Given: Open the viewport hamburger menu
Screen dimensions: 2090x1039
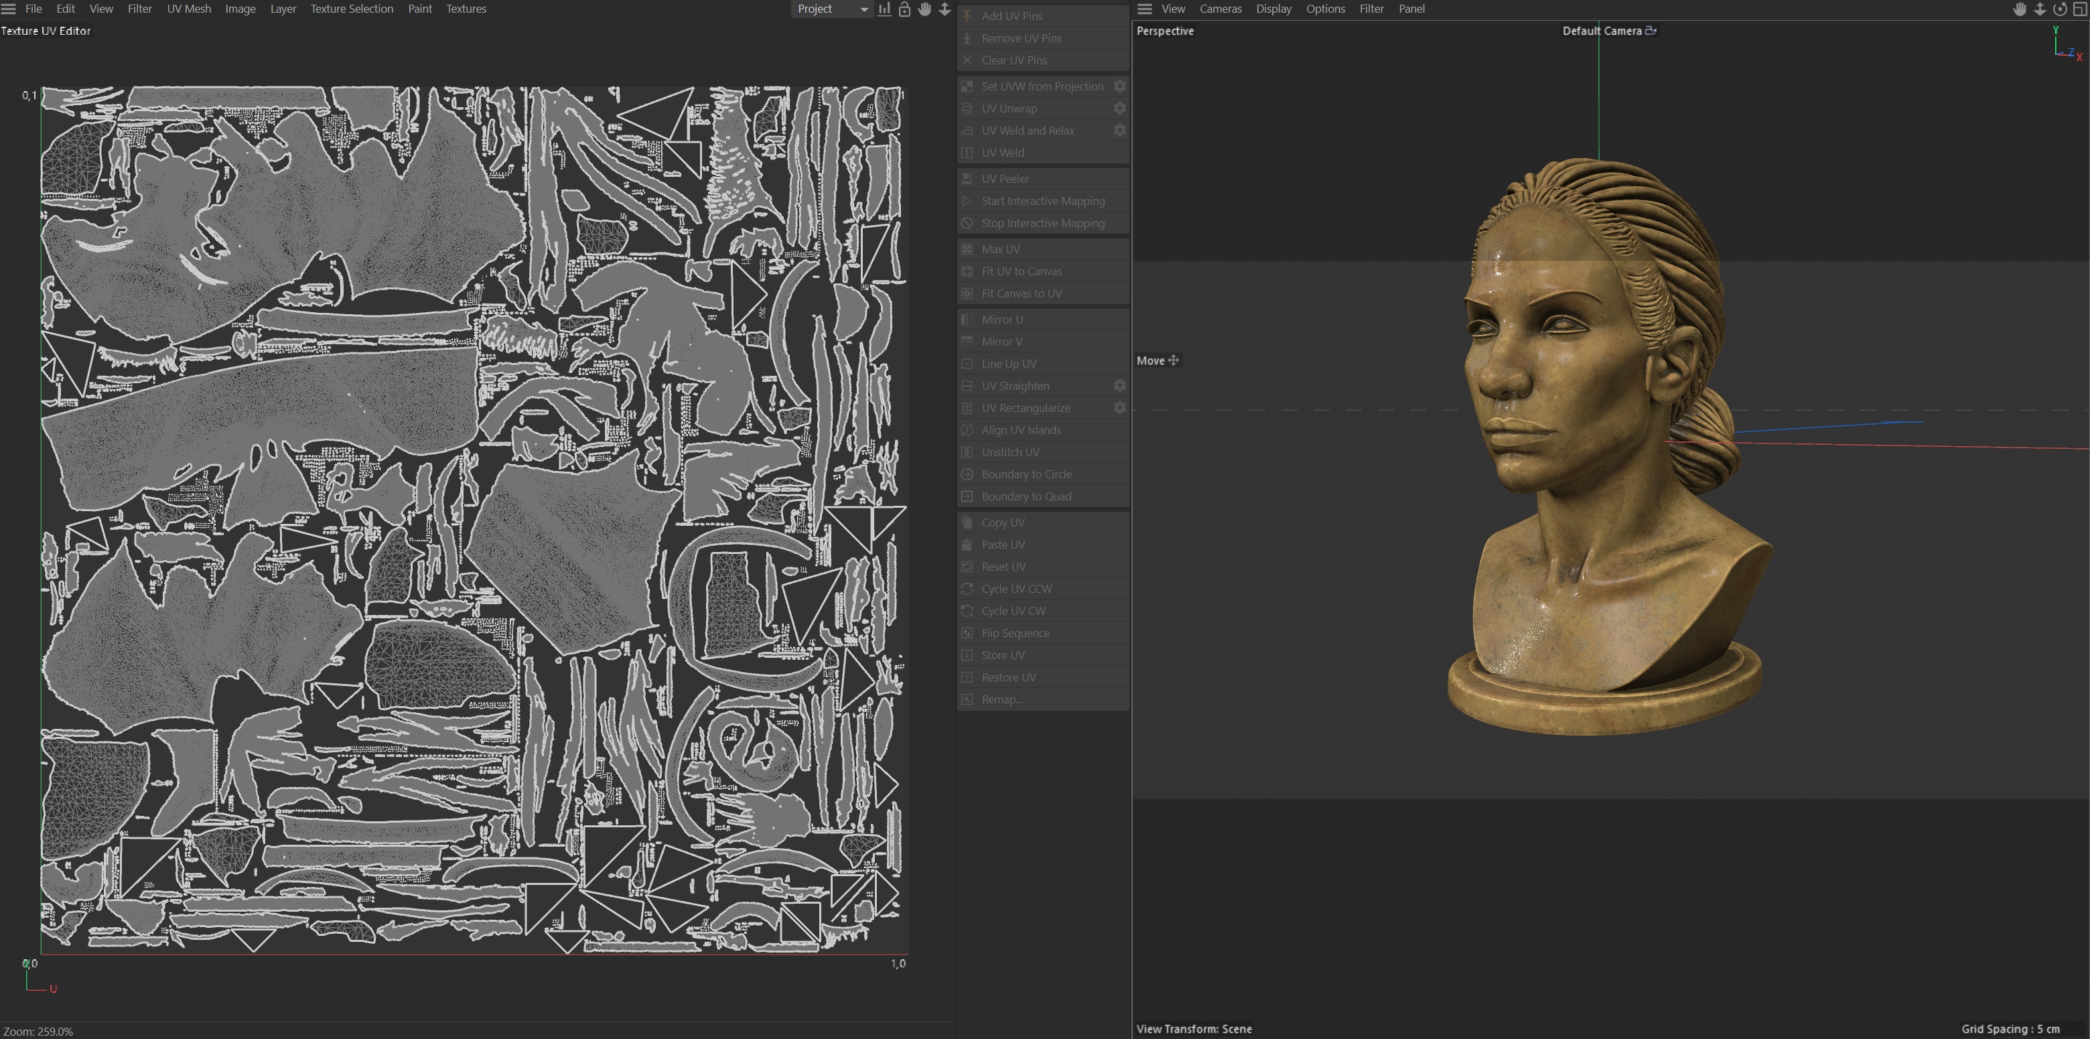Looking at the screenshot, I should [1145, 9].
